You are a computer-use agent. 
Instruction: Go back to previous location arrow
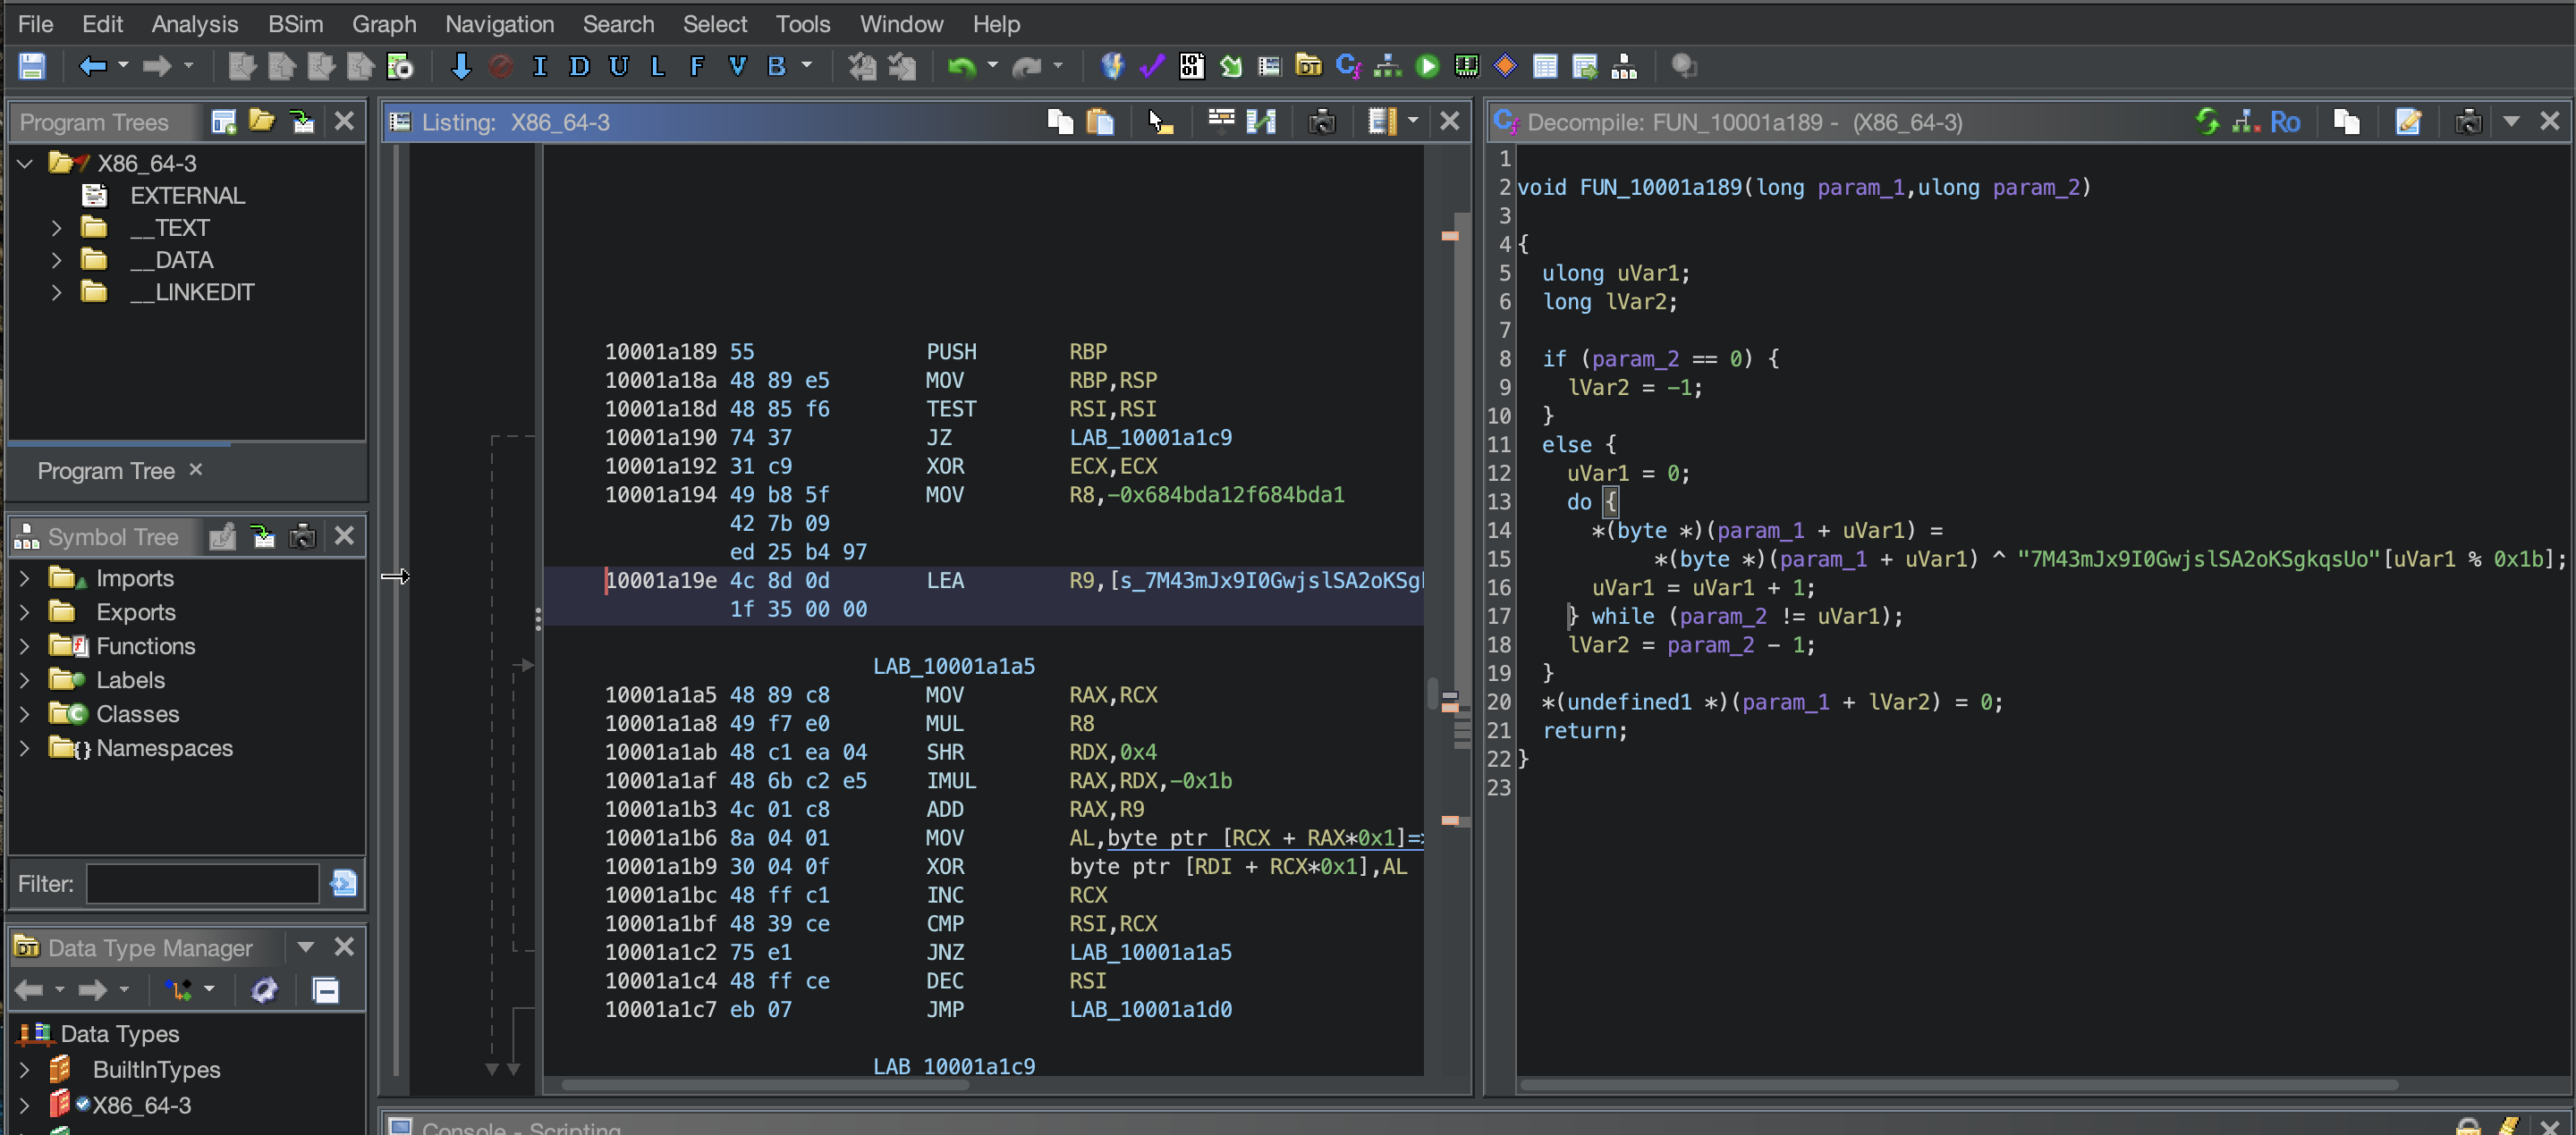(92, 67)
